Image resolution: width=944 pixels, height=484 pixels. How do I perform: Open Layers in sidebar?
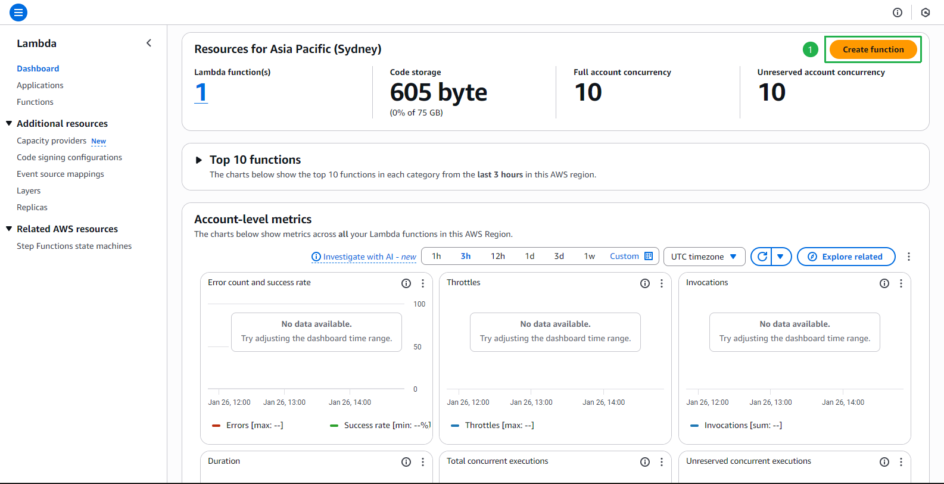click(x=29, y=191)
